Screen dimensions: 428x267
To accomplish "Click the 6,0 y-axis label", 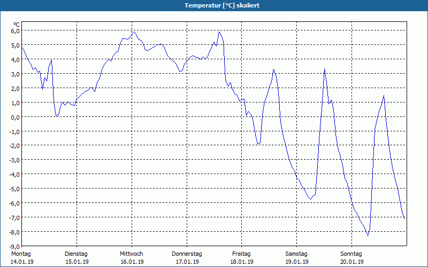I will 16,31.
